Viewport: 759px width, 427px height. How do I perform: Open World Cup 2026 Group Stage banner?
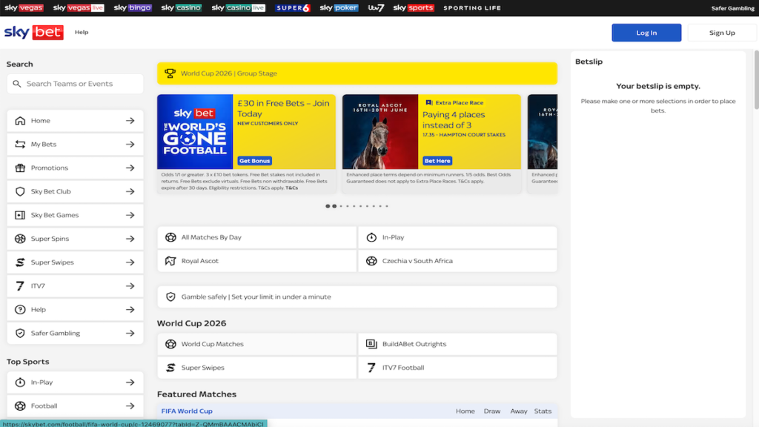(x=357, y=73)
